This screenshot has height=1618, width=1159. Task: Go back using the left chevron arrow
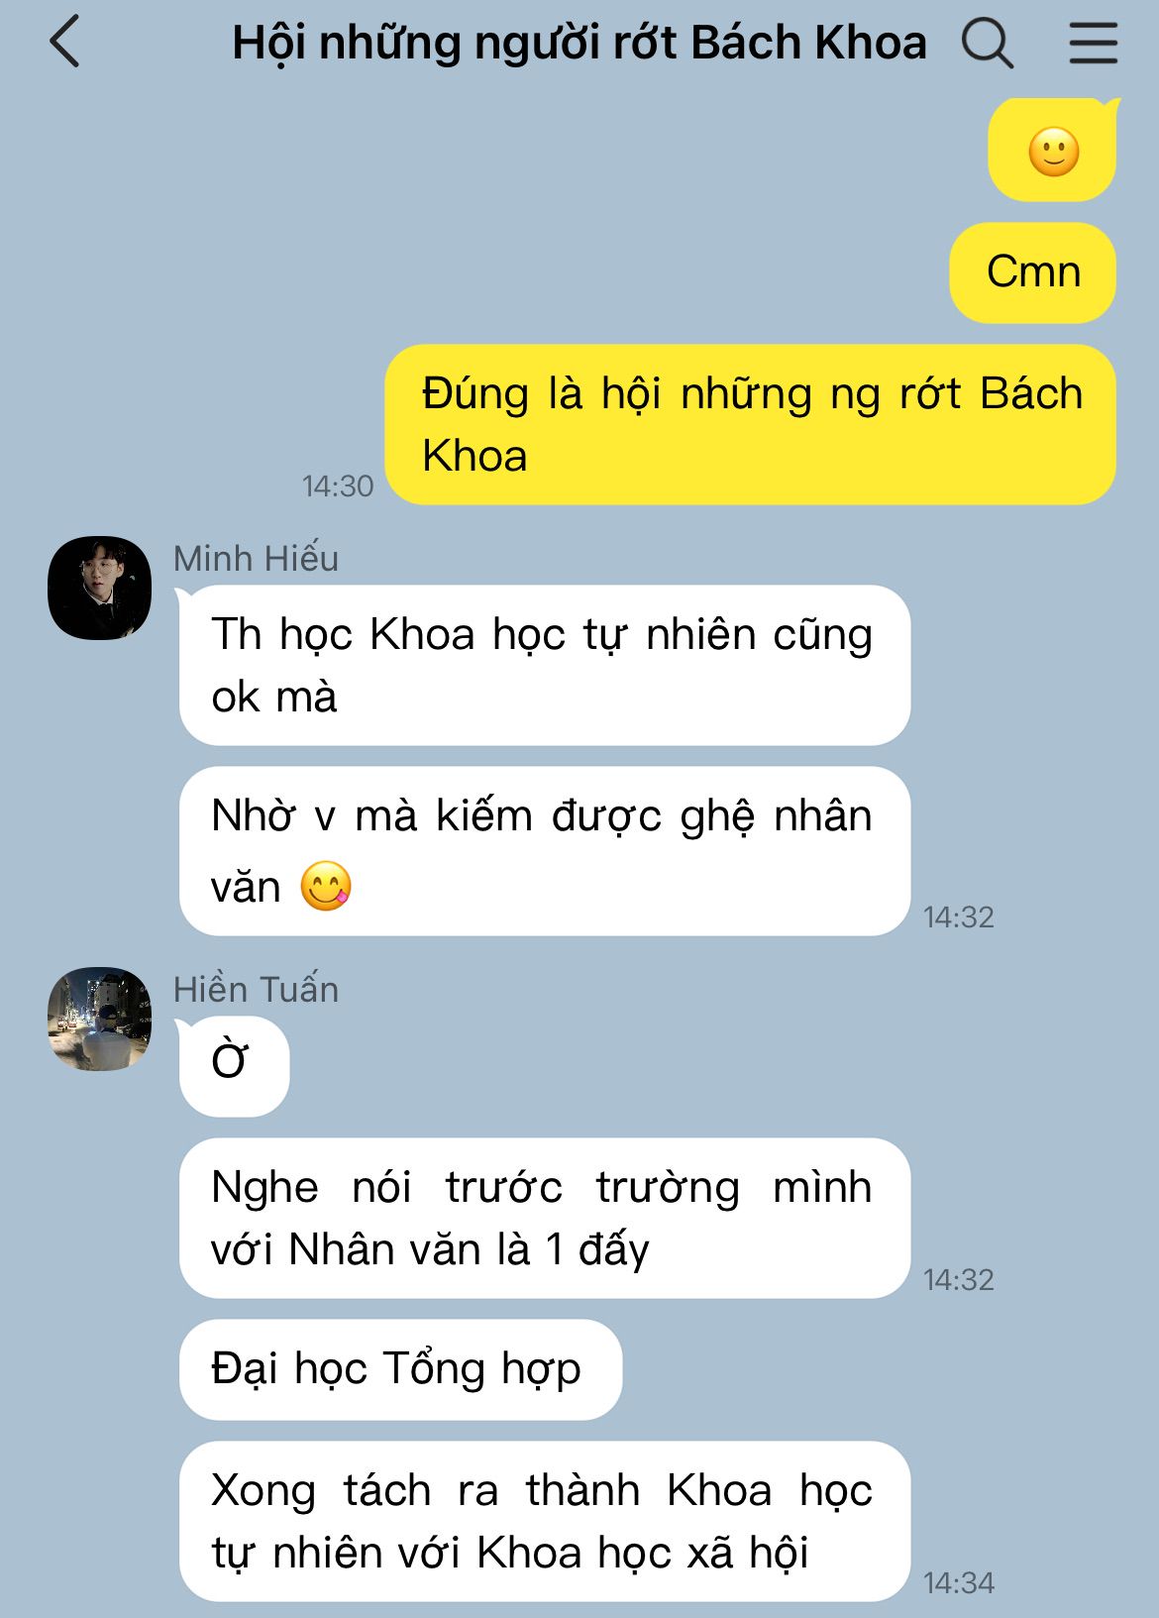64,43
